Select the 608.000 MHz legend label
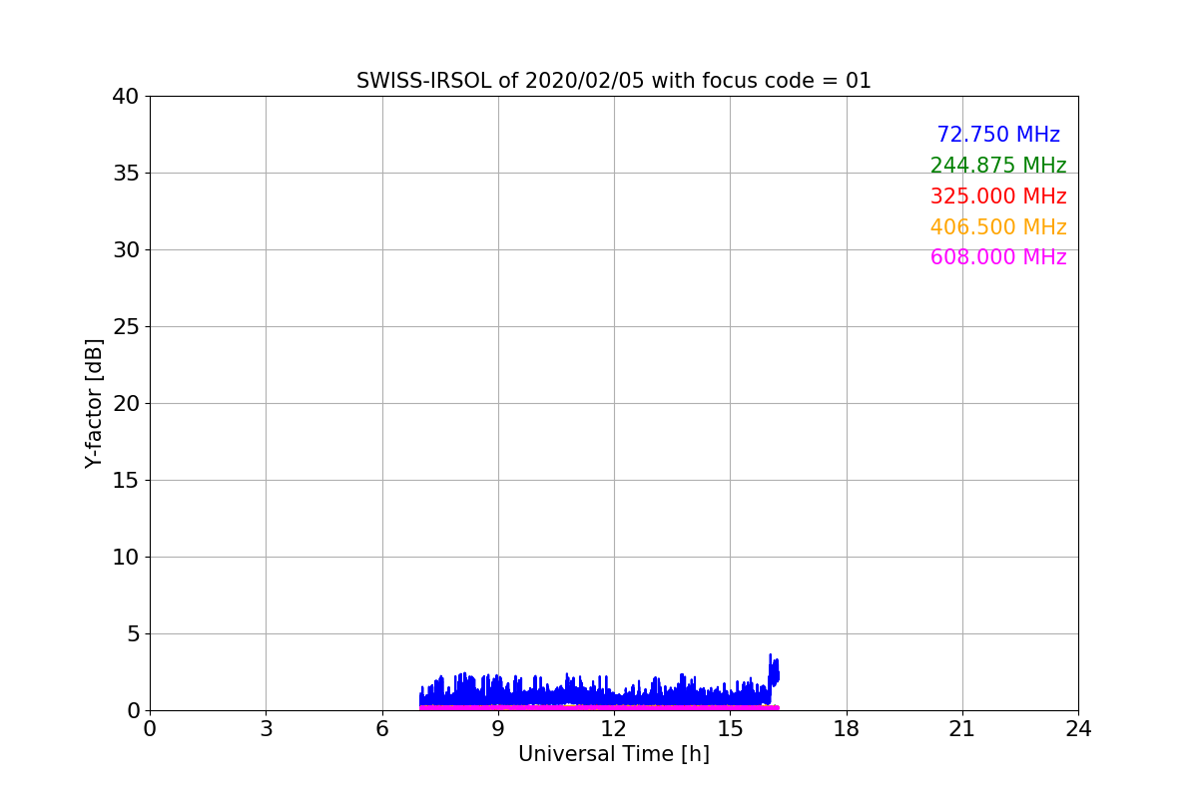Image resolution: width=1198 pixels, height=798 pixels. (998, 257)
